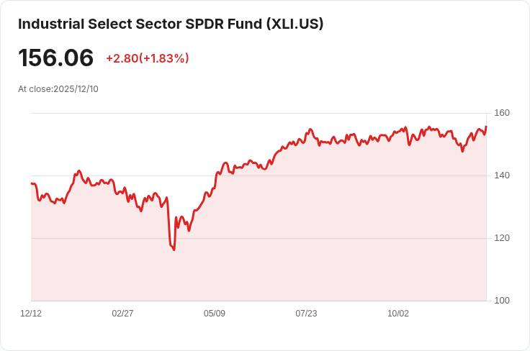Viewport: 530px width, 351px height.
Task: Click the 12/12 date label
Action: (x=31, y=314)
